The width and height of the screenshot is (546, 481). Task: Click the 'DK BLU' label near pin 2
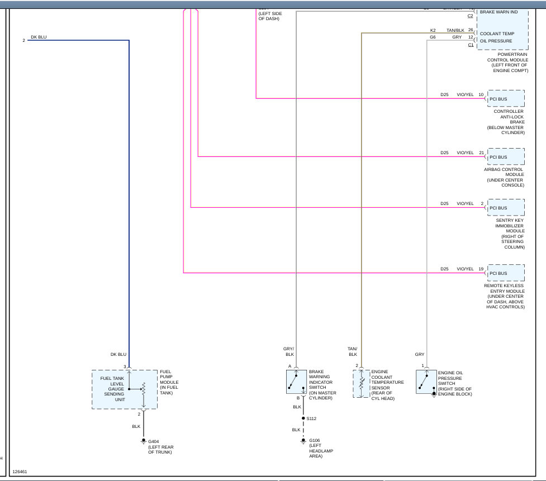pyautogui.click(x=39, y=37)
